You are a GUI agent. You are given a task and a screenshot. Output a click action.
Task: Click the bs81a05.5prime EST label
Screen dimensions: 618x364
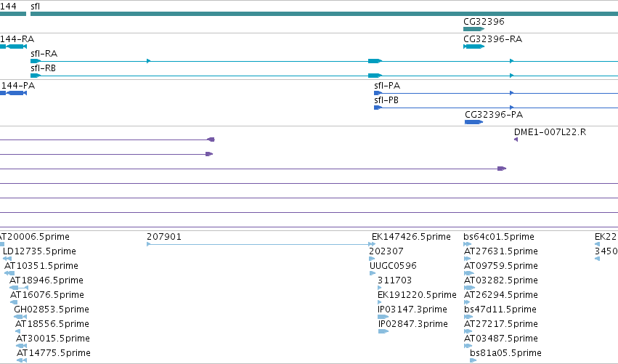[x=505, y=353]
